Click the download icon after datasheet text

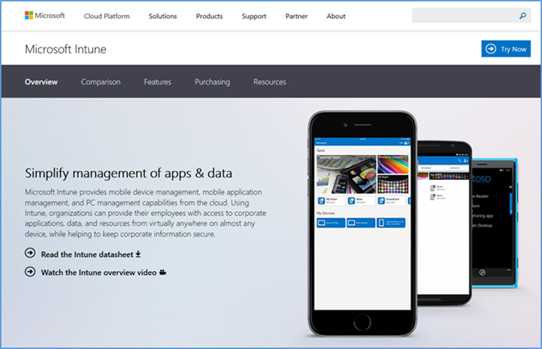[138, 255]
